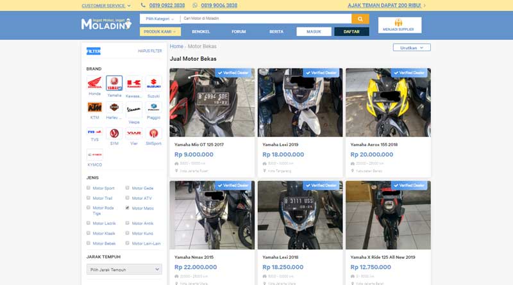Pick the Suzuki brand logo

click(153, 83)
